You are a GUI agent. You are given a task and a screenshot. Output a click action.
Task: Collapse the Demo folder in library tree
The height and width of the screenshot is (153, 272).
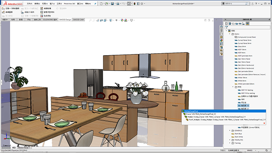click(230, 34)
